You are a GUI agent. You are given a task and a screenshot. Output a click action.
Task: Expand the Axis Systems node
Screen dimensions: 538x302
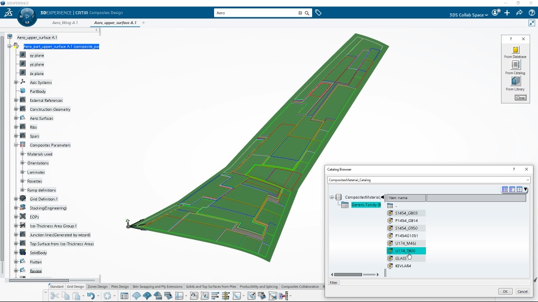tap(16, 82)
